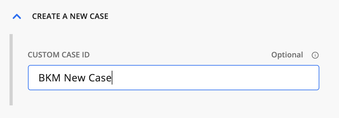Focus the Custom Case ID input field

(173, 78)
